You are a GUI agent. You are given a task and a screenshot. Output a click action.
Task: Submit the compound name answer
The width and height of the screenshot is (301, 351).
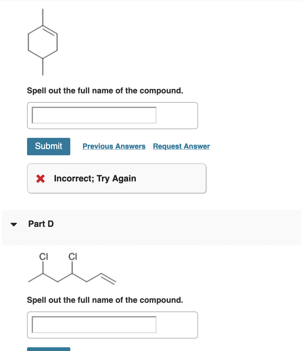(x=49, y=146)
